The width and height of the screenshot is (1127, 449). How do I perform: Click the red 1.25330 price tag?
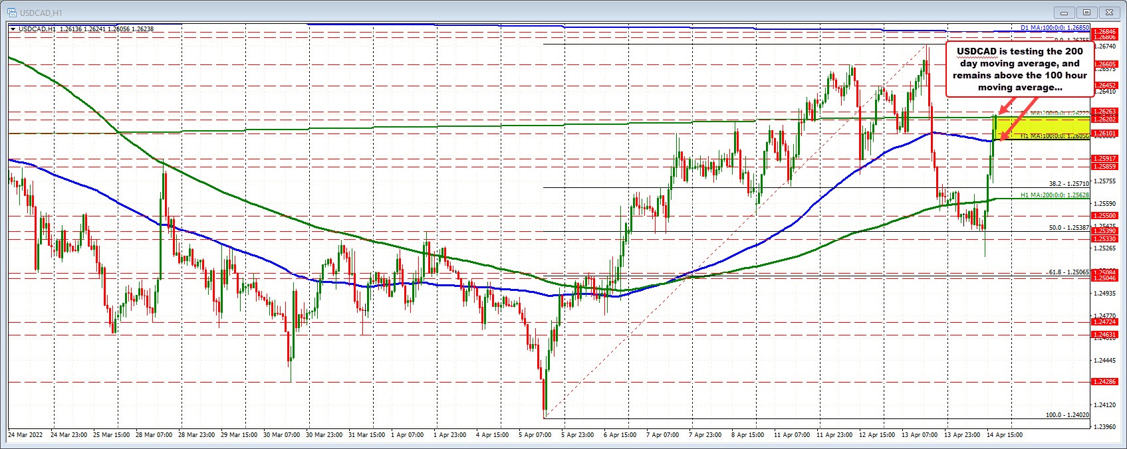pos(1104,238)
